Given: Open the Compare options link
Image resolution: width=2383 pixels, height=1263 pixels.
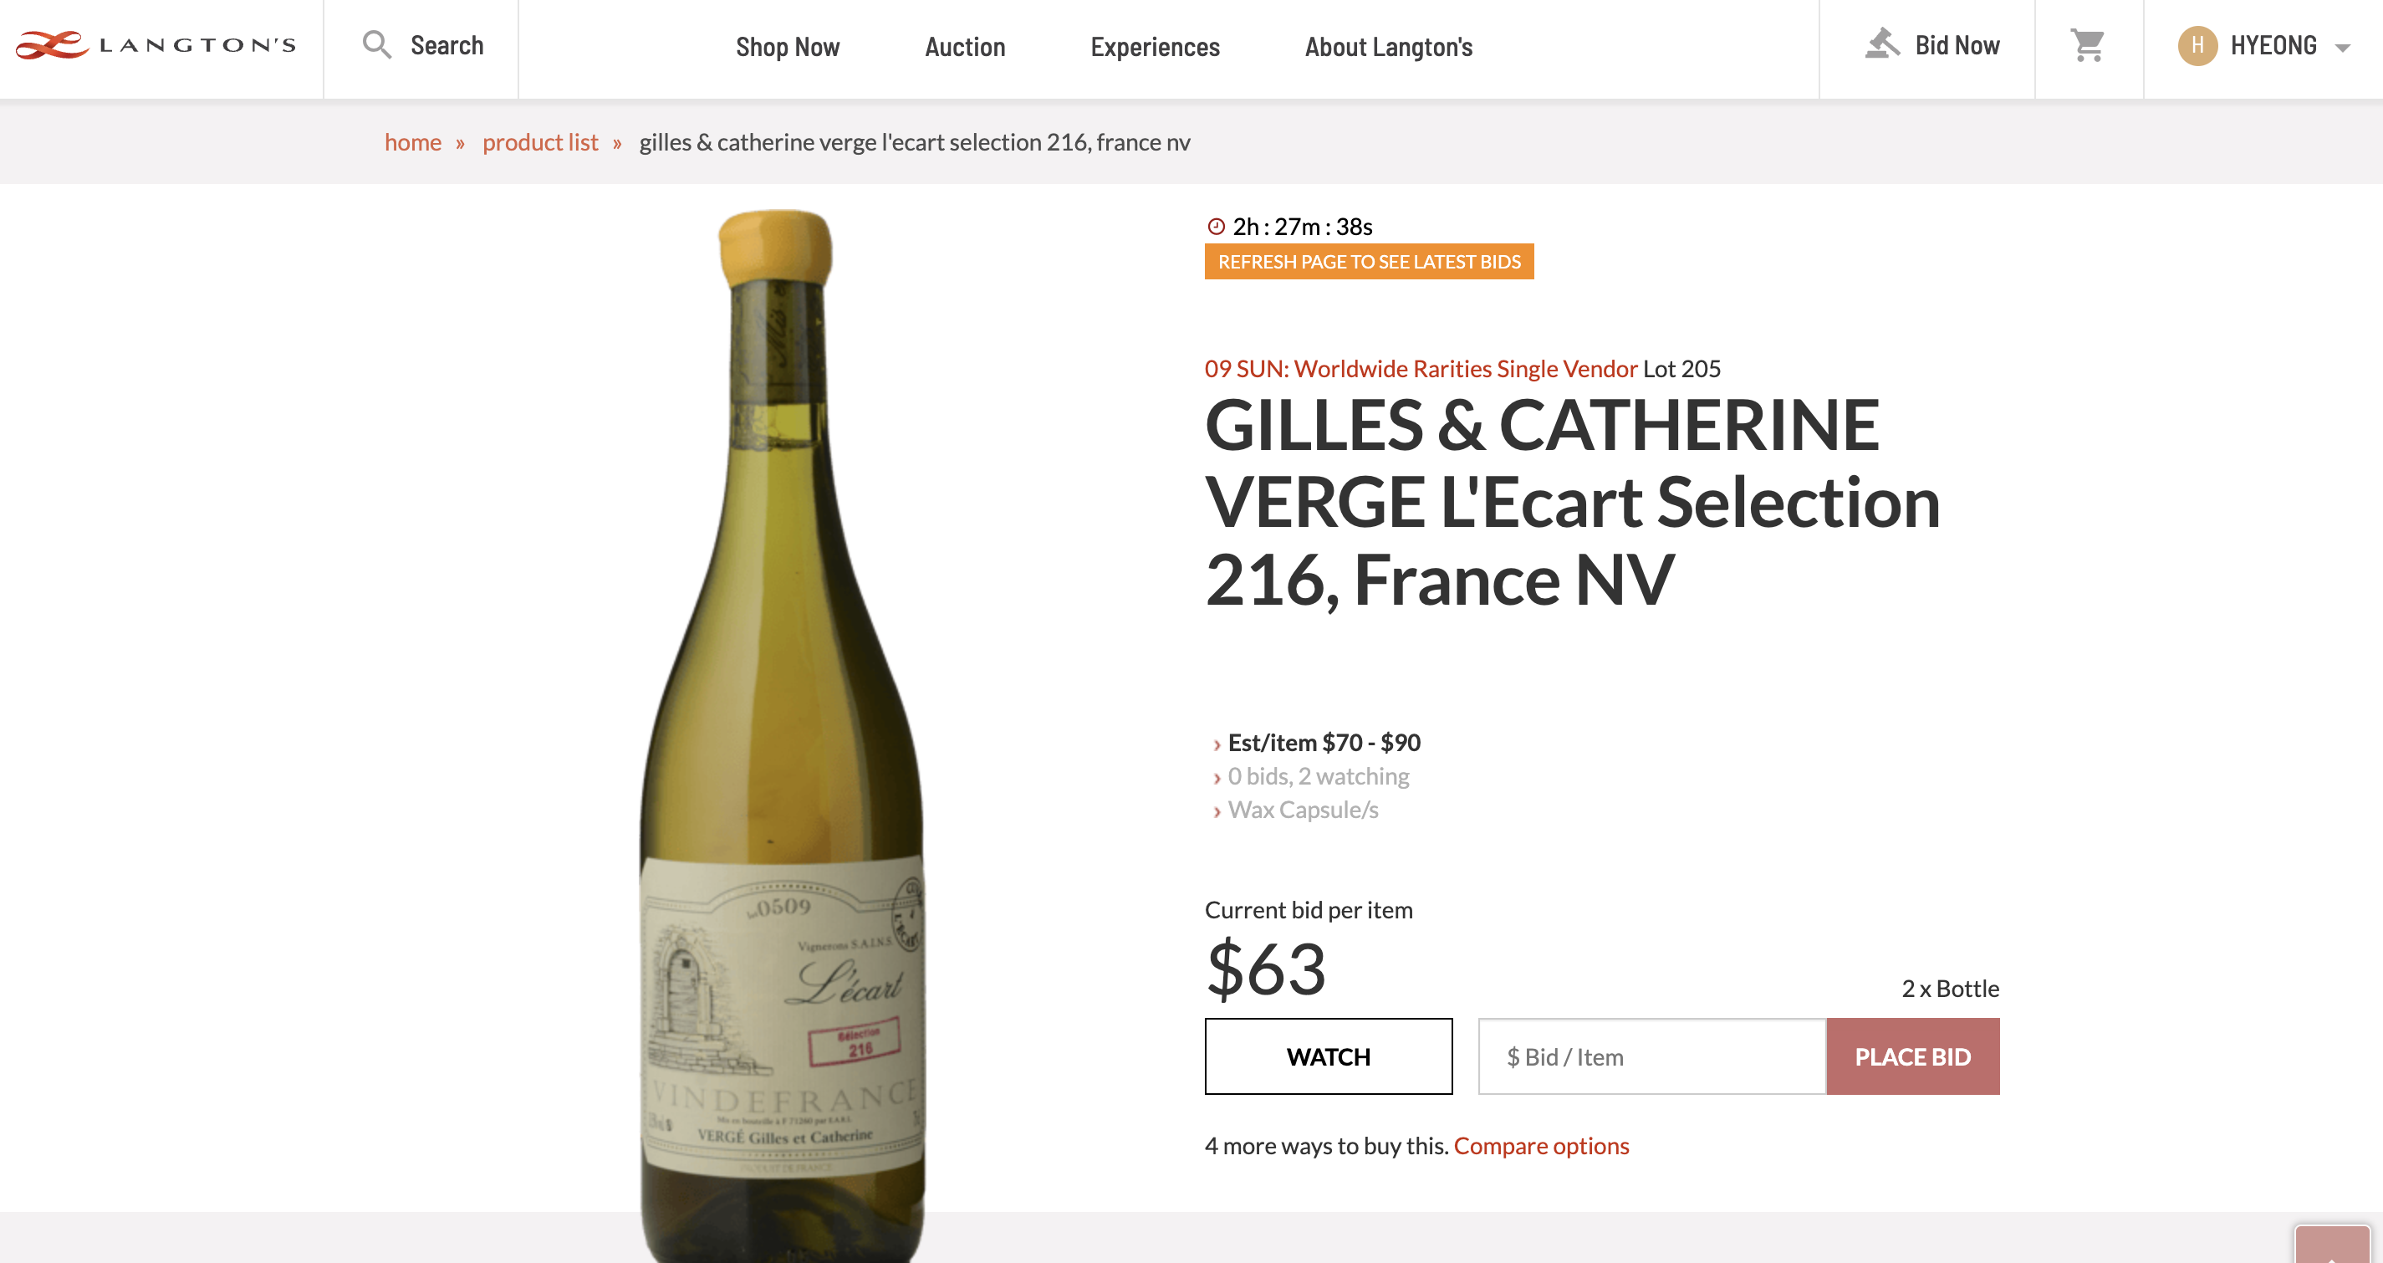Looking at the screenshot, I should click(1540, 1146).
